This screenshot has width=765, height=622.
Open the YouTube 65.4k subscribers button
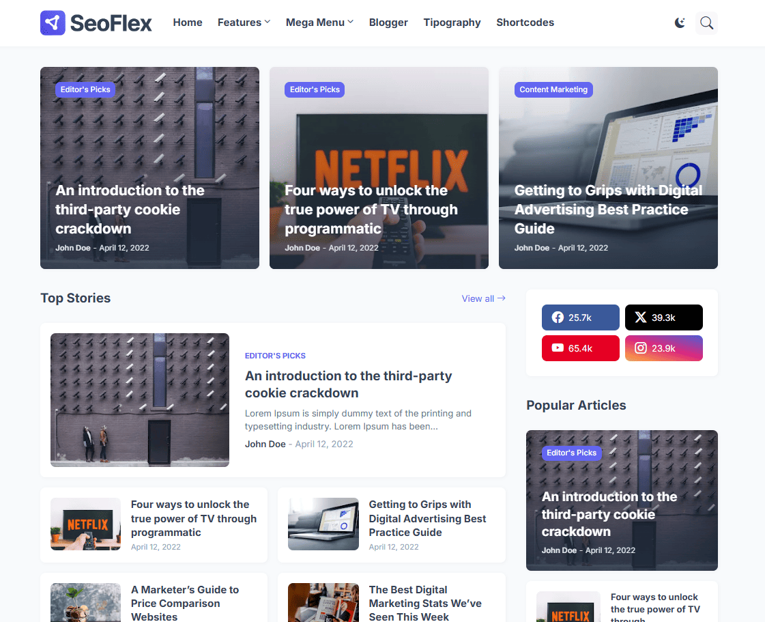coord(580,348)
